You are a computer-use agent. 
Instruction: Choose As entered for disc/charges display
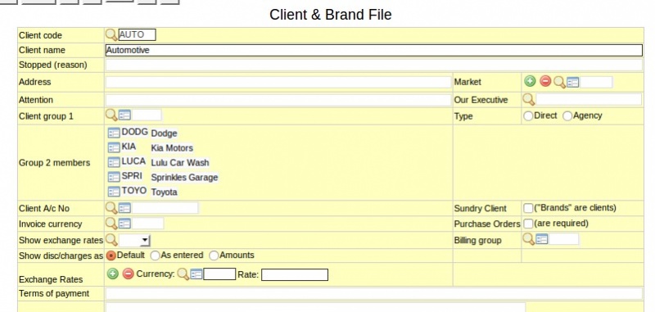pos(155,255)
